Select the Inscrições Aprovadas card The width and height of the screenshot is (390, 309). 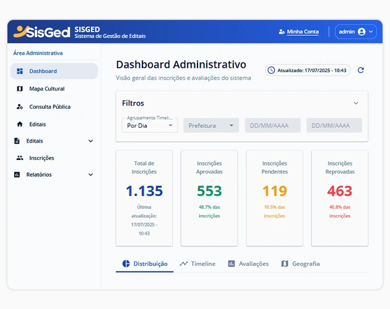[x=209, y=198]
